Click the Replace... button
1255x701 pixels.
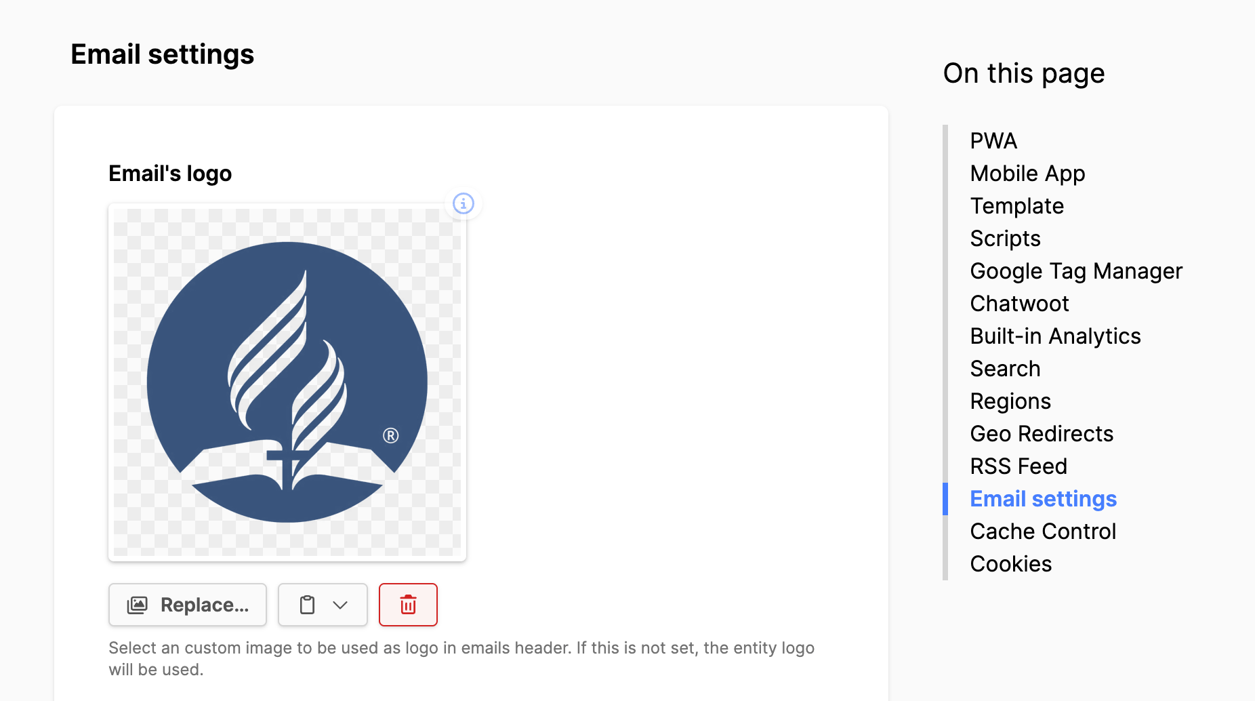(x=188, y=605)
